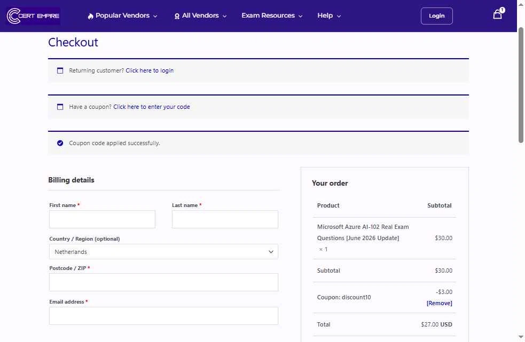Expand the Popular Vendors menu
The width and height of the screenshot is (525, 342).
(x=122, y=15)
